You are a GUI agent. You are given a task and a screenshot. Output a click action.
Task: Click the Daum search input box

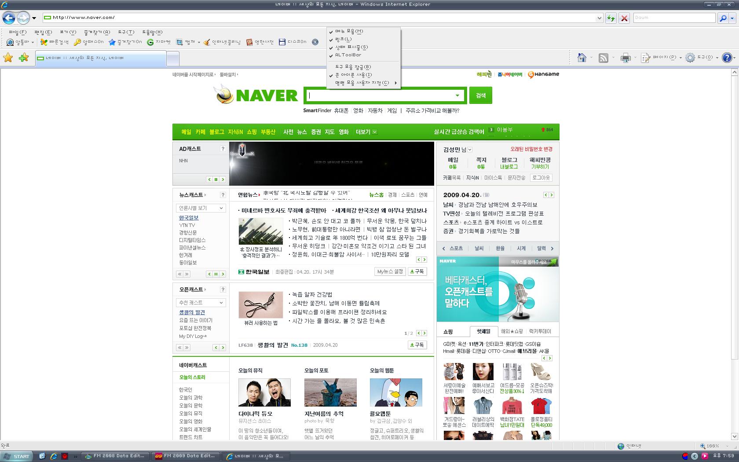coord(674,18)
